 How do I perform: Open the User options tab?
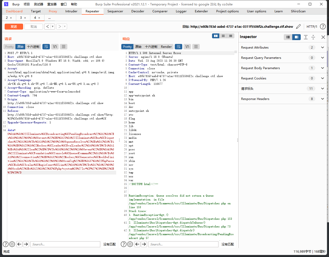[257, 11]
